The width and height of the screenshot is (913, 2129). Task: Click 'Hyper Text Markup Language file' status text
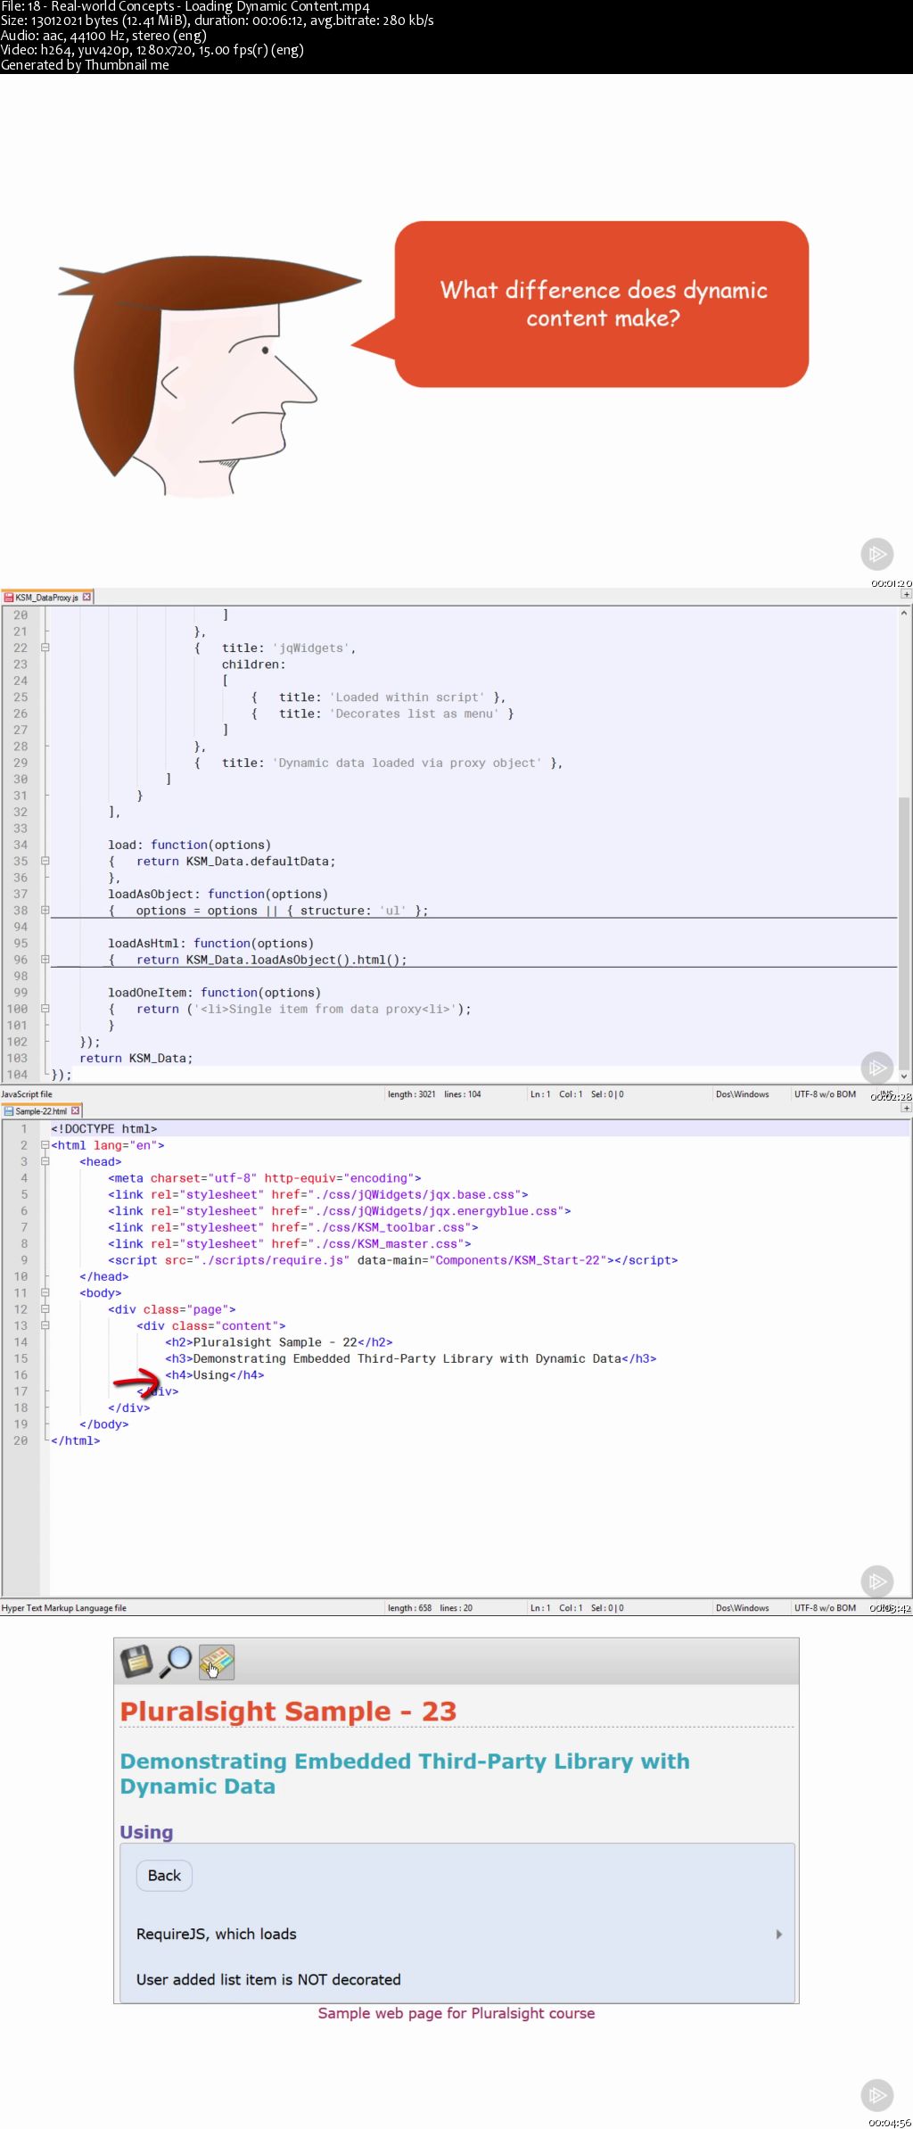click(x=64, y=1608)
